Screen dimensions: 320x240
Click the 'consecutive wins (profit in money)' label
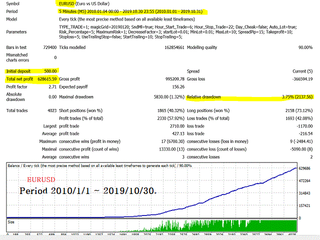tap(89, 141)
